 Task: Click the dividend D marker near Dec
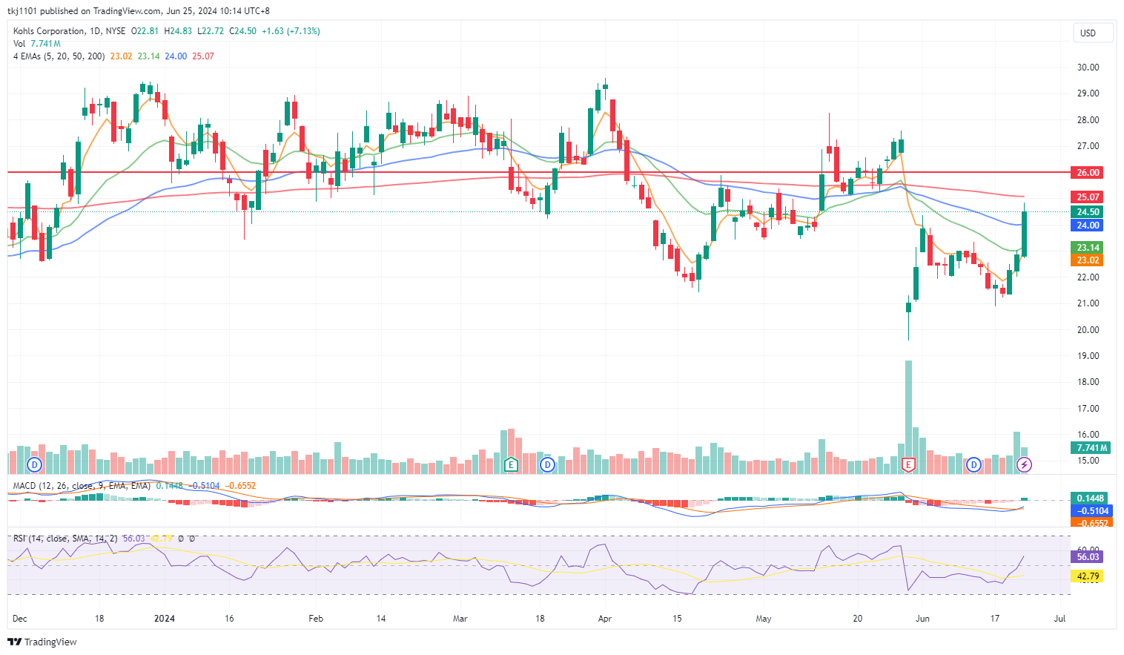tap(34, 465)
